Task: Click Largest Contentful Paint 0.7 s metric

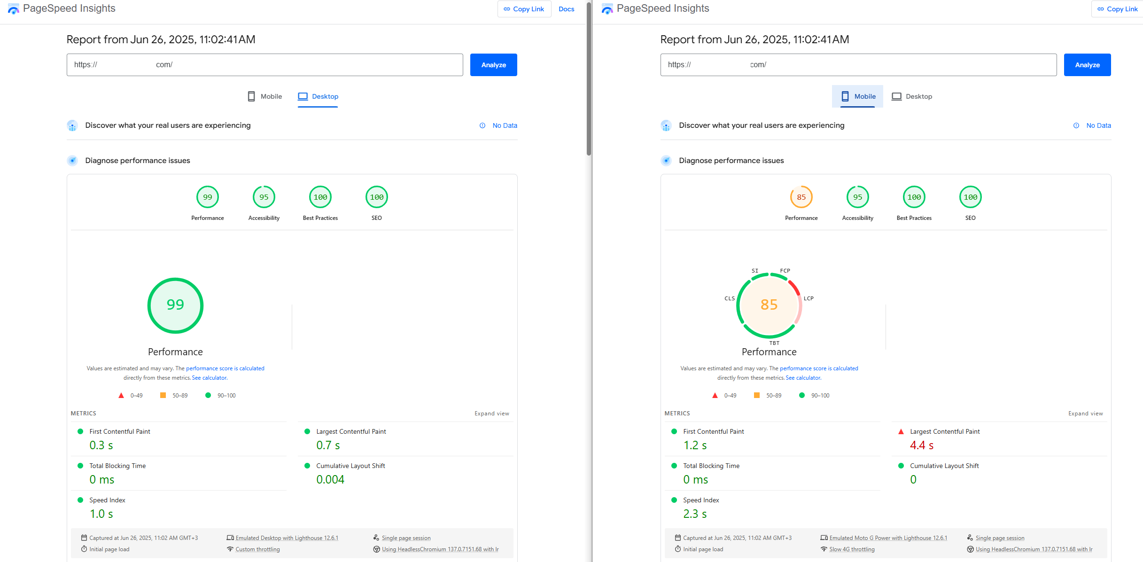Action: (405, 439)
